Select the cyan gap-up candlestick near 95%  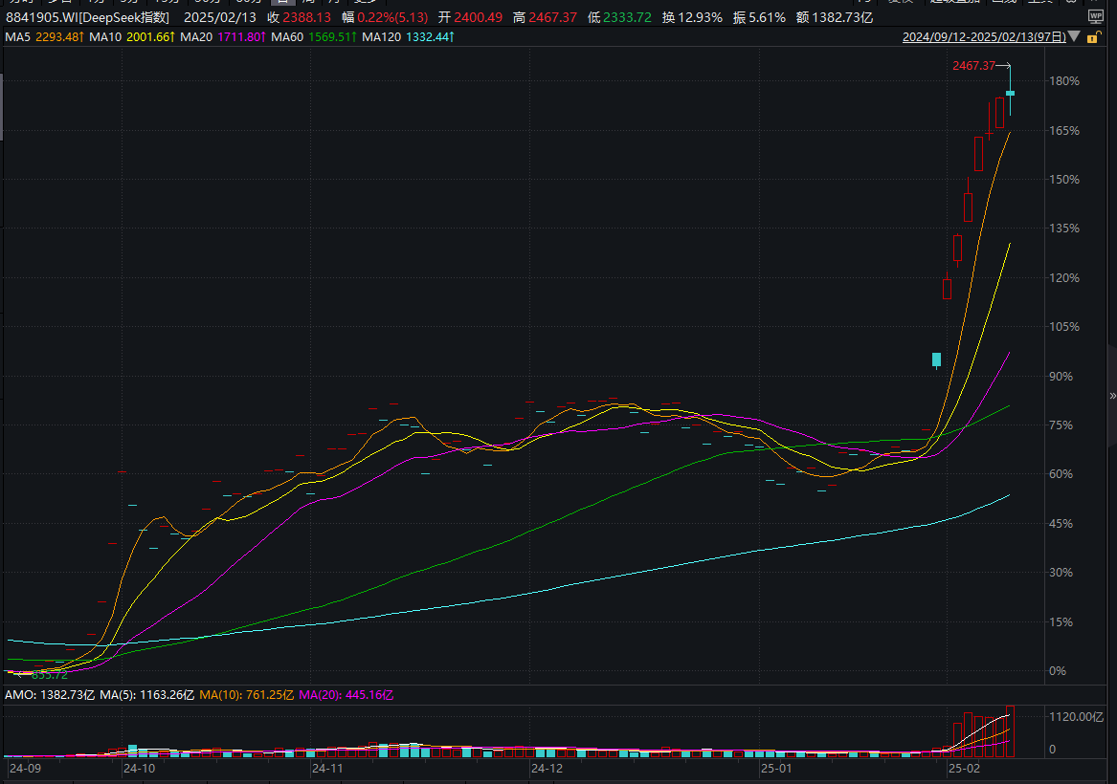(937, 359)
